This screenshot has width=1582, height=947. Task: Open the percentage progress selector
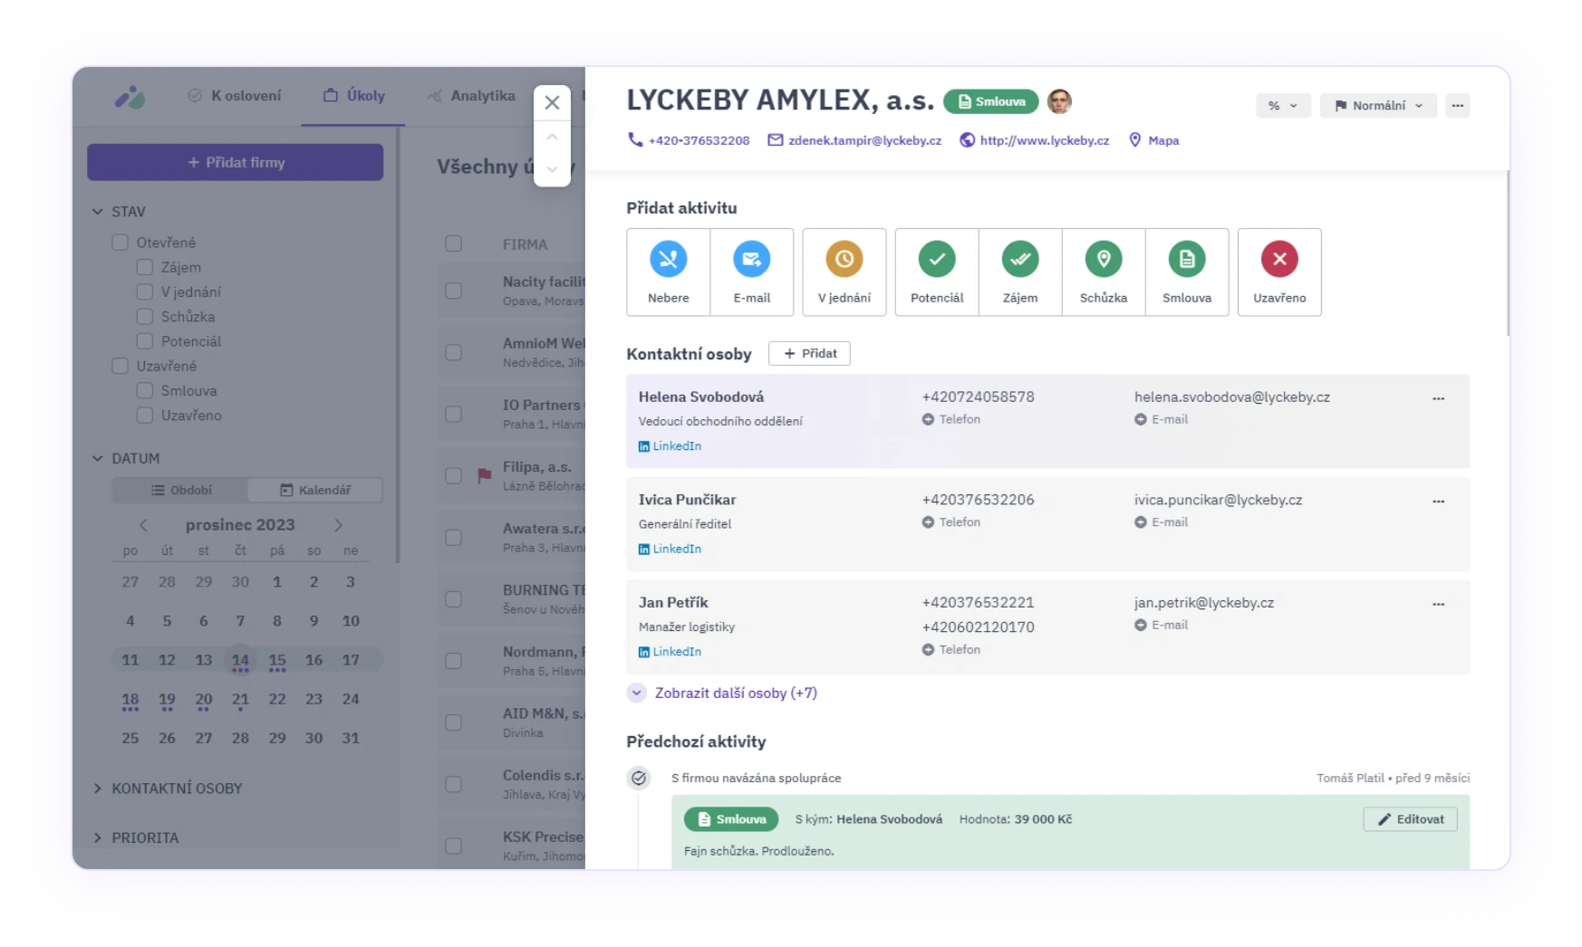click(x=1282, y=105)
